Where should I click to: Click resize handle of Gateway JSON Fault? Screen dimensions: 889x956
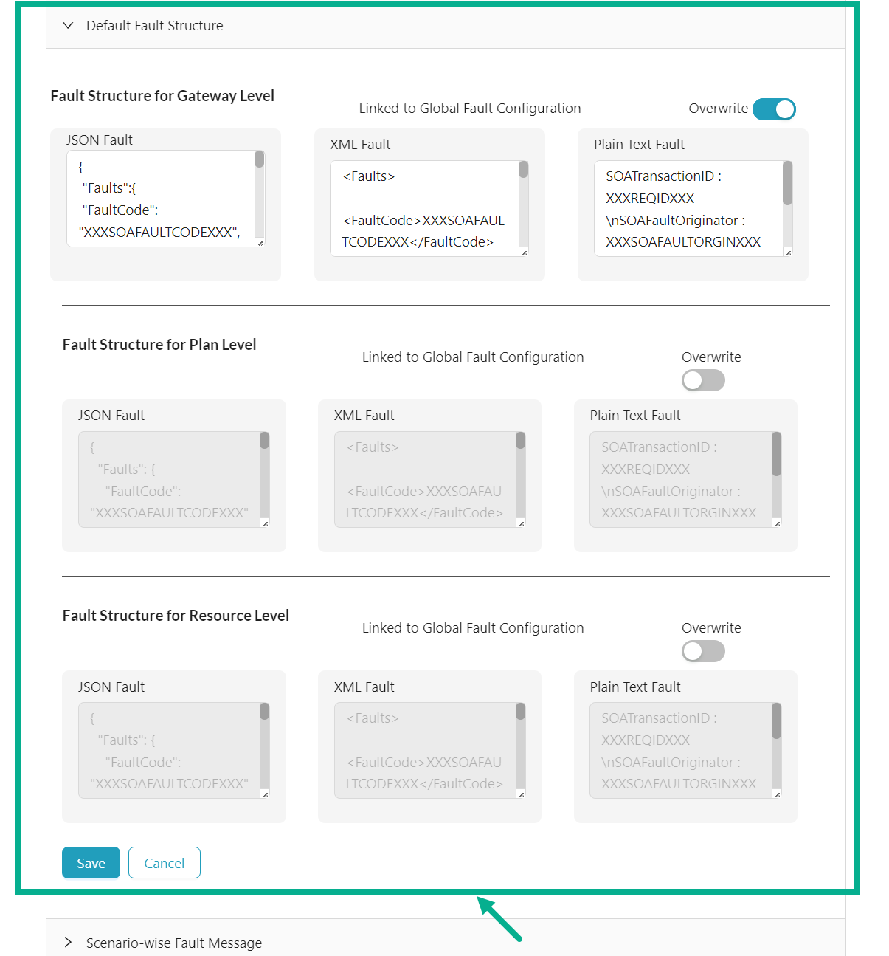click(260, 243)
